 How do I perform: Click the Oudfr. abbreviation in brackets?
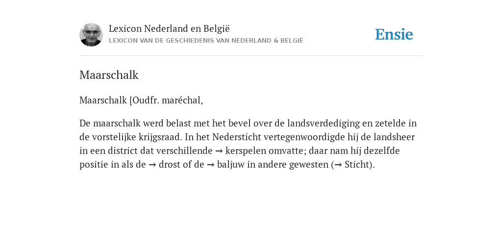click(x=146, y=100)
